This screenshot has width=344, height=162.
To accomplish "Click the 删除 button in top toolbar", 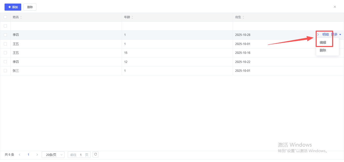I will pos(30,7).
